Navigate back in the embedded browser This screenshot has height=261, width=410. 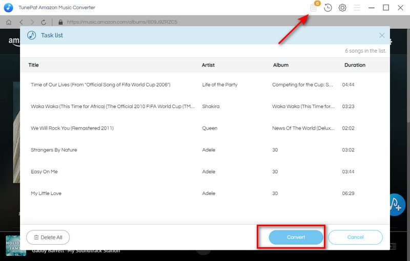[22, 22]
